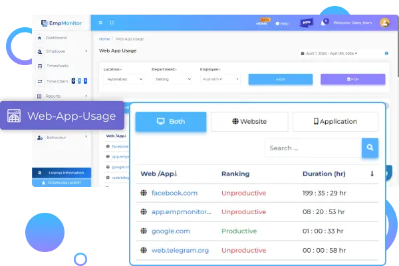Open the notifications bell icon
The image size is (399, 266).
[323, 23]
